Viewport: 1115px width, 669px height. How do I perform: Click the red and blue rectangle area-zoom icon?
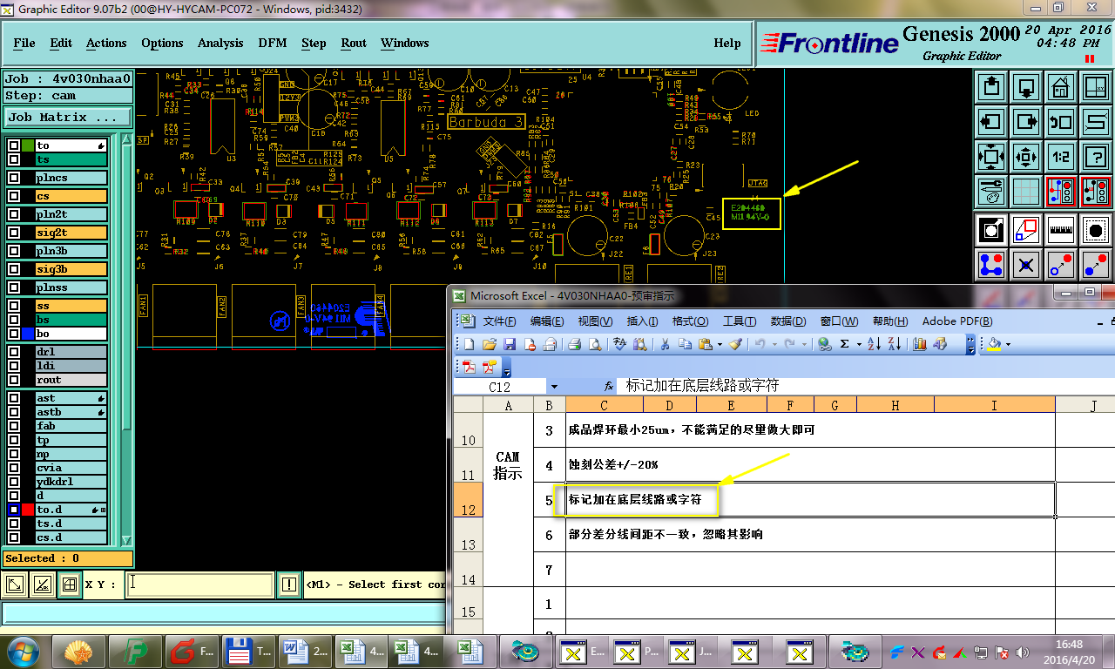tap(1026, 230)
